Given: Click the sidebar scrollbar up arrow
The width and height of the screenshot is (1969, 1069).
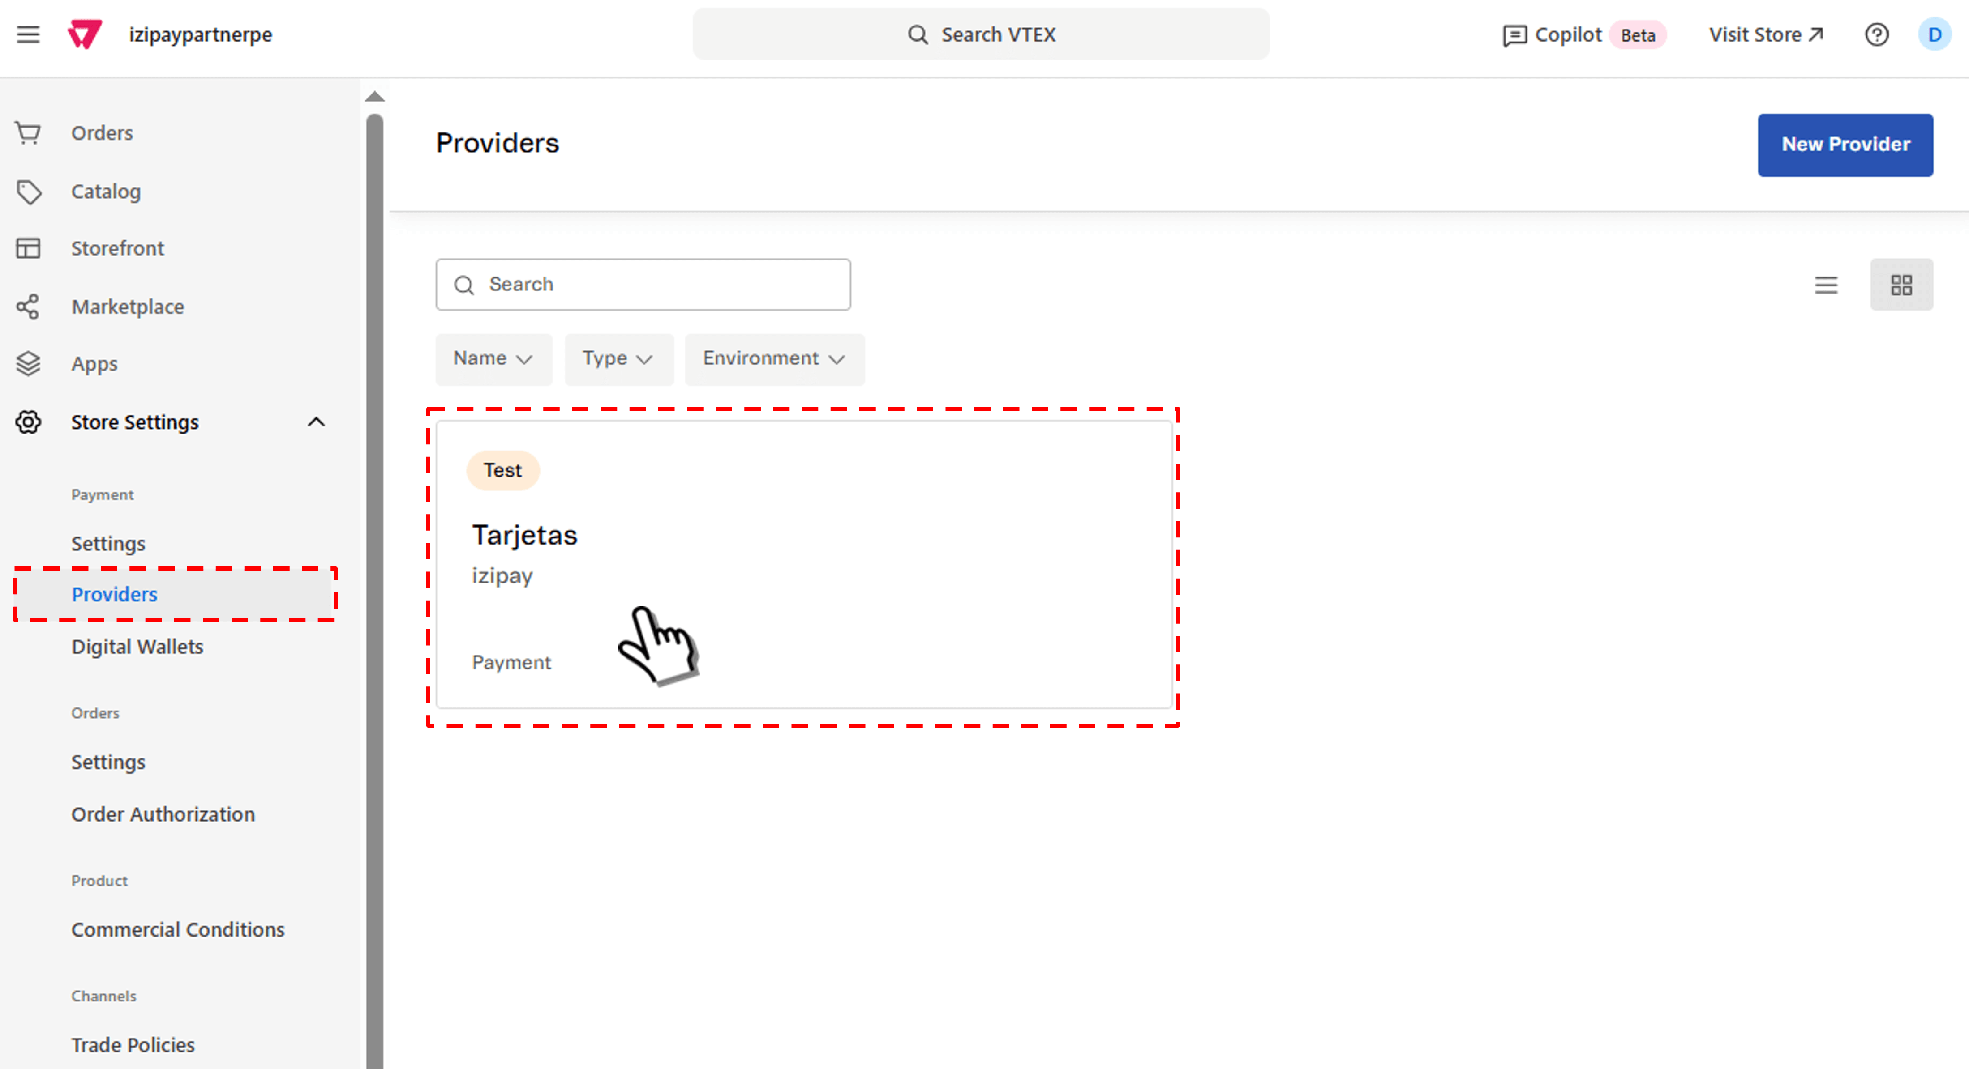Looking at the screenshot, I should point(374,96).
